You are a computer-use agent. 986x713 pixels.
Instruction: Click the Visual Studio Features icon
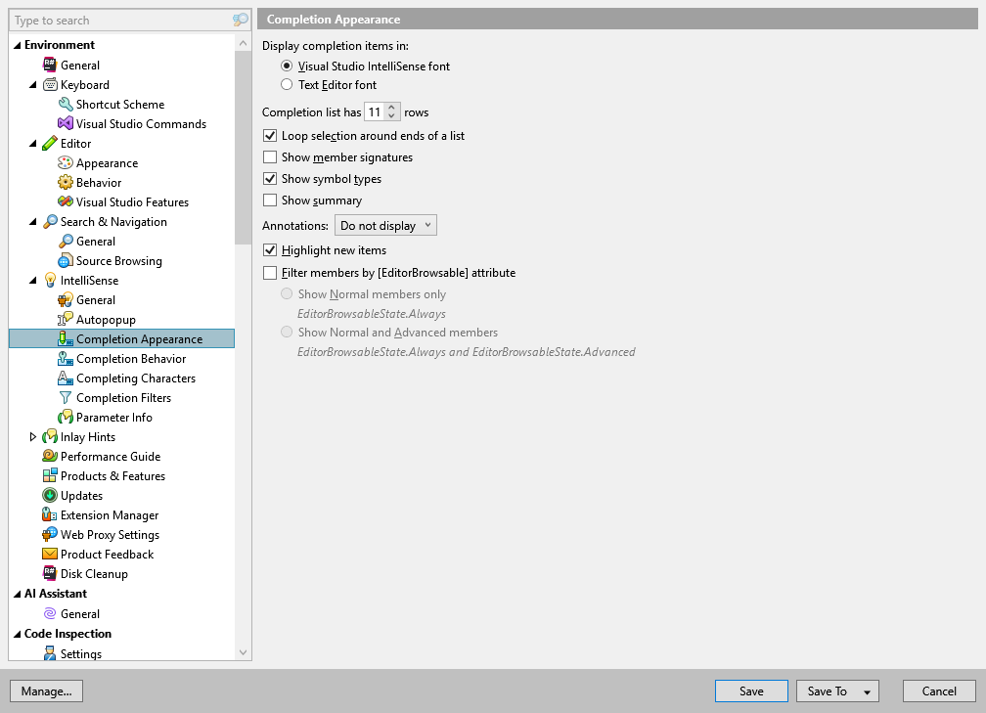tap(66, 201)
